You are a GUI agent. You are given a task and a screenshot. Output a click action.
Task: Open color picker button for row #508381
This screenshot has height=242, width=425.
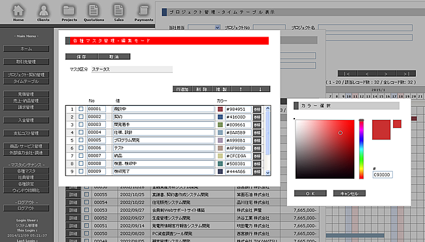click(x=257, y=164)
